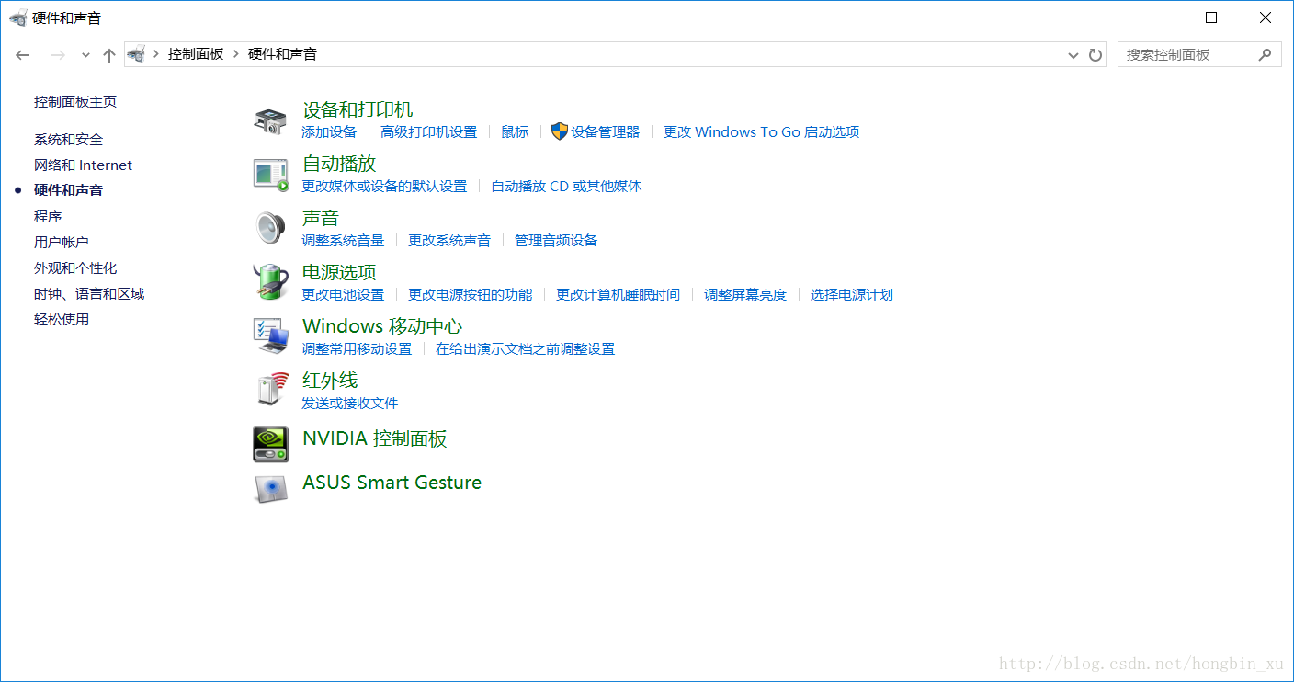Screen dimensions: 1294x682
Task: Click the forward navigation arrow
Action: [58, 55]
